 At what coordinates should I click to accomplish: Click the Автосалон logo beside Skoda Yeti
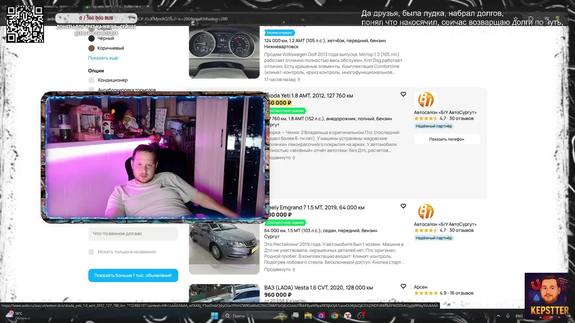425,100
